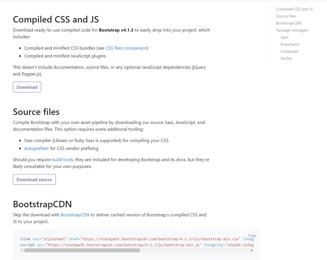Select RubyGems in the sidebar table of contents
The height and width of the screenshot is (260, 327).
coord(290,45)
